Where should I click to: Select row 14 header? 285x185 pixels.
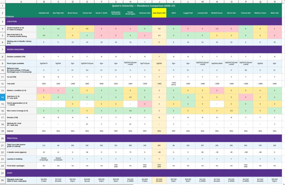(3, 97)
